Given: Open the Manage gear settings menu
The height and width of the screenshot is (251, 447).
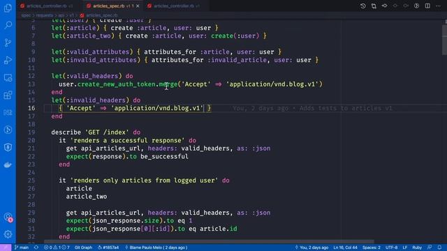Looking at the screenshot, I should pyautogui.click(x=8, y=234).
